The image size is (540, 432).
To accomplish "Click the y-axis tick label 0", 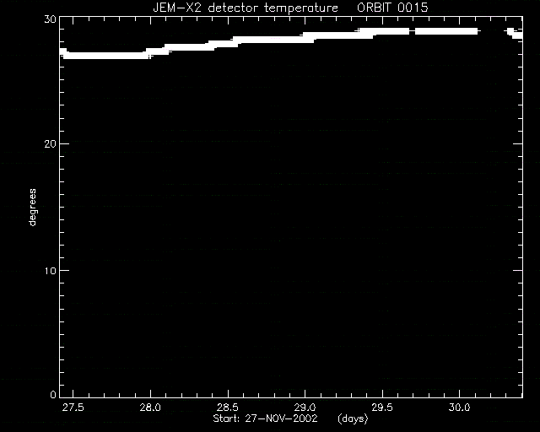I will coord(53,394).
